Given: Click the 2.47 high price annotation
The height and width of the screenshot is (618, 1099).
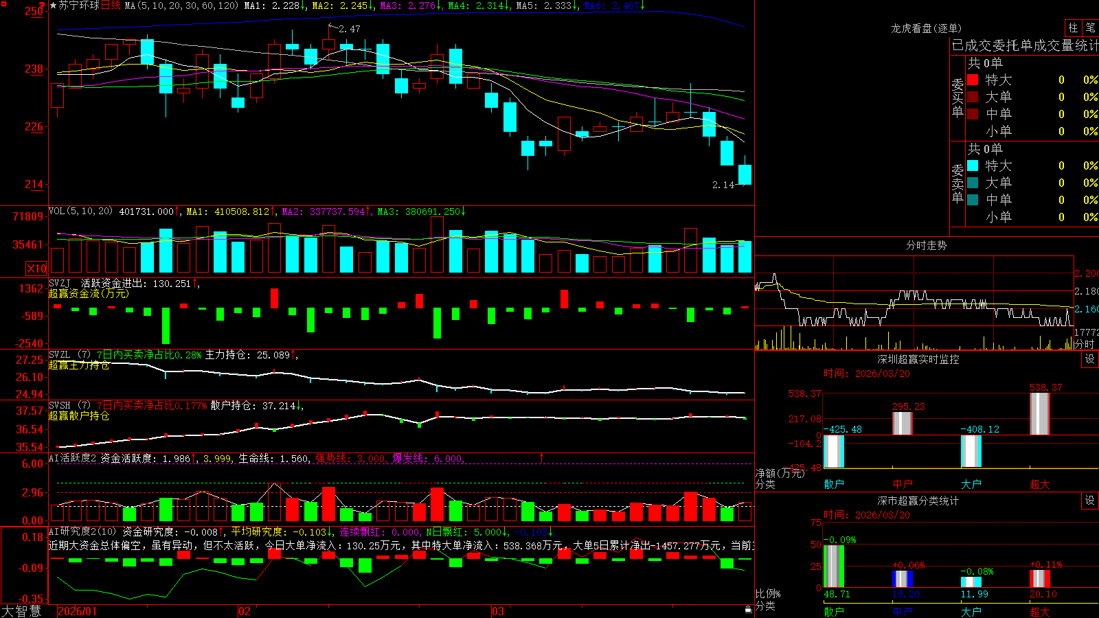Looking at the screenshot, I should pos(349,29).
